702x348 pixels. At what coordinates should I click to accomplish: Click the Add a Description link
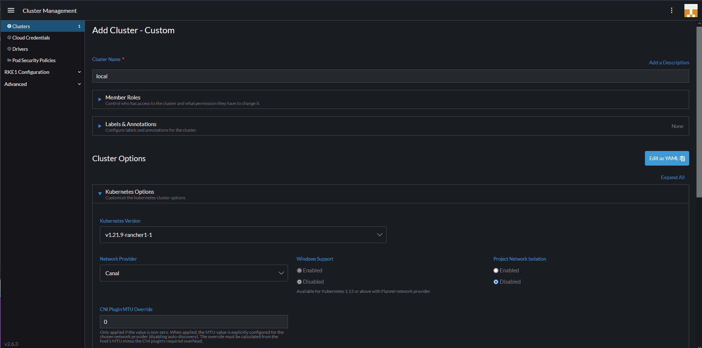coord(669,63)
